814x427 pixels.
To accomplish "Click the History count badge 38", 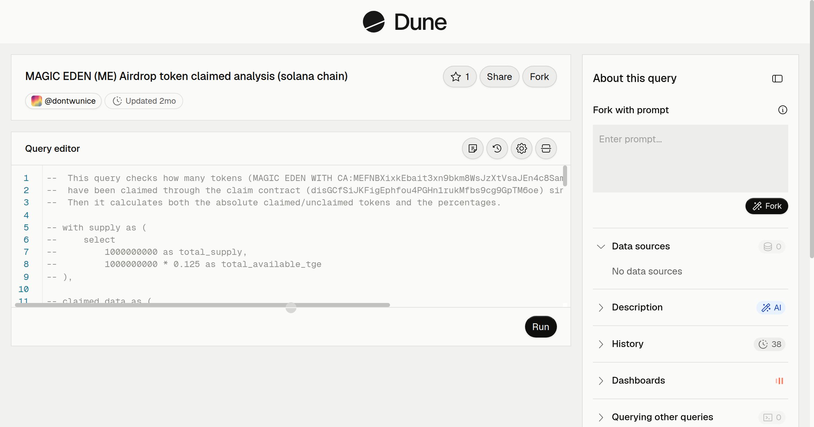I will pyautogui.click(x=770, y=344).
